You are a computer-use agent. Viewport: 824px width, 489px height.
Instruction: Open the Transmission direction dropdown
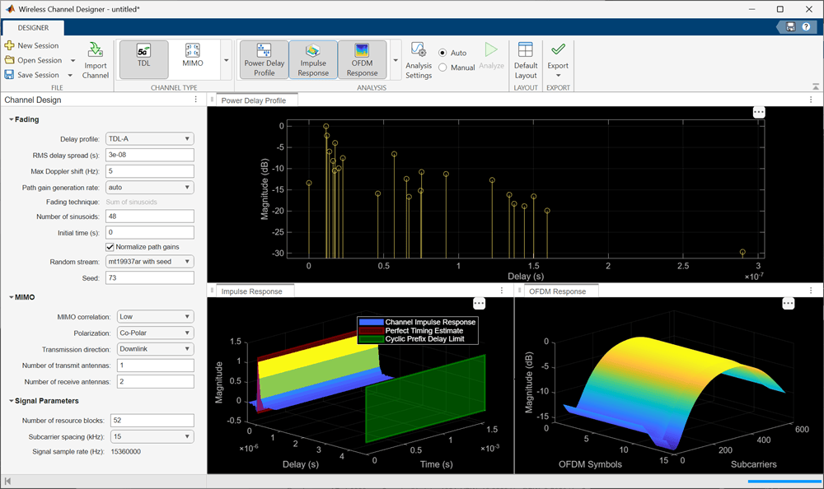(x=155, y=349)
